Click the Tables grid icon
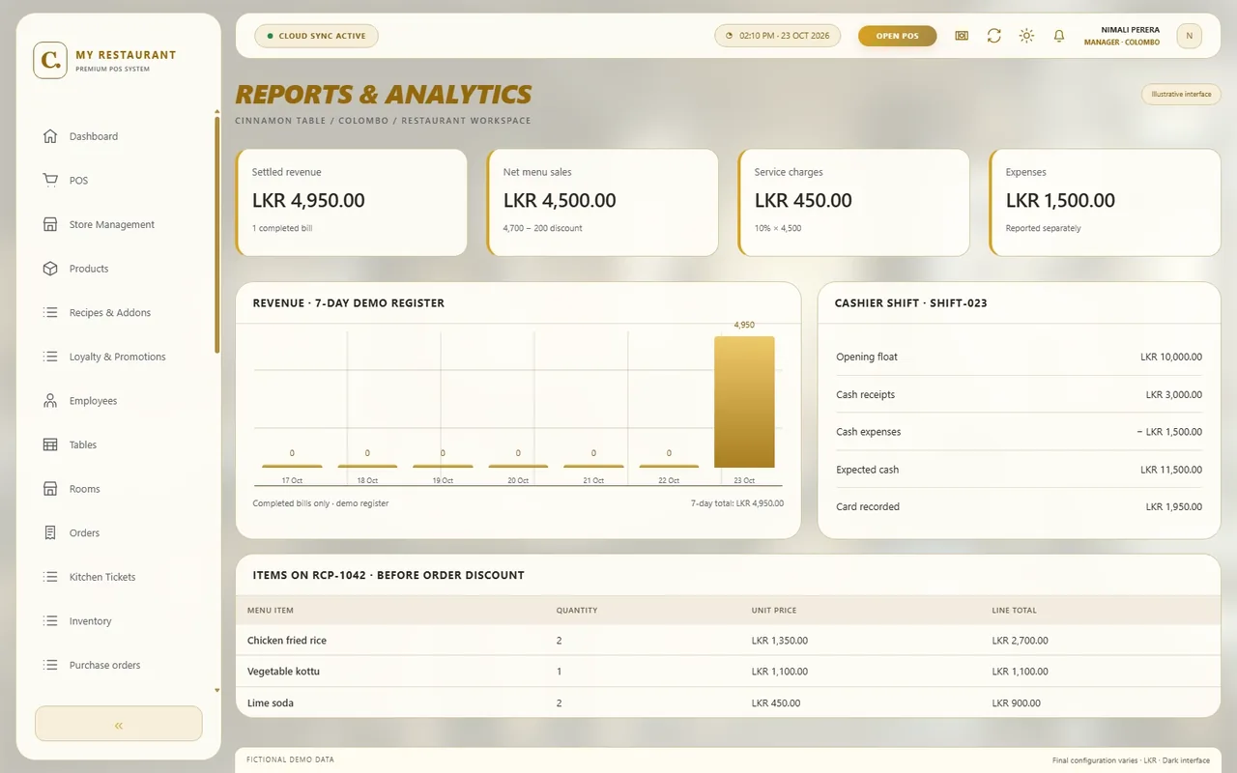This screenshot has height=773, width=1237. coord(50,444)
